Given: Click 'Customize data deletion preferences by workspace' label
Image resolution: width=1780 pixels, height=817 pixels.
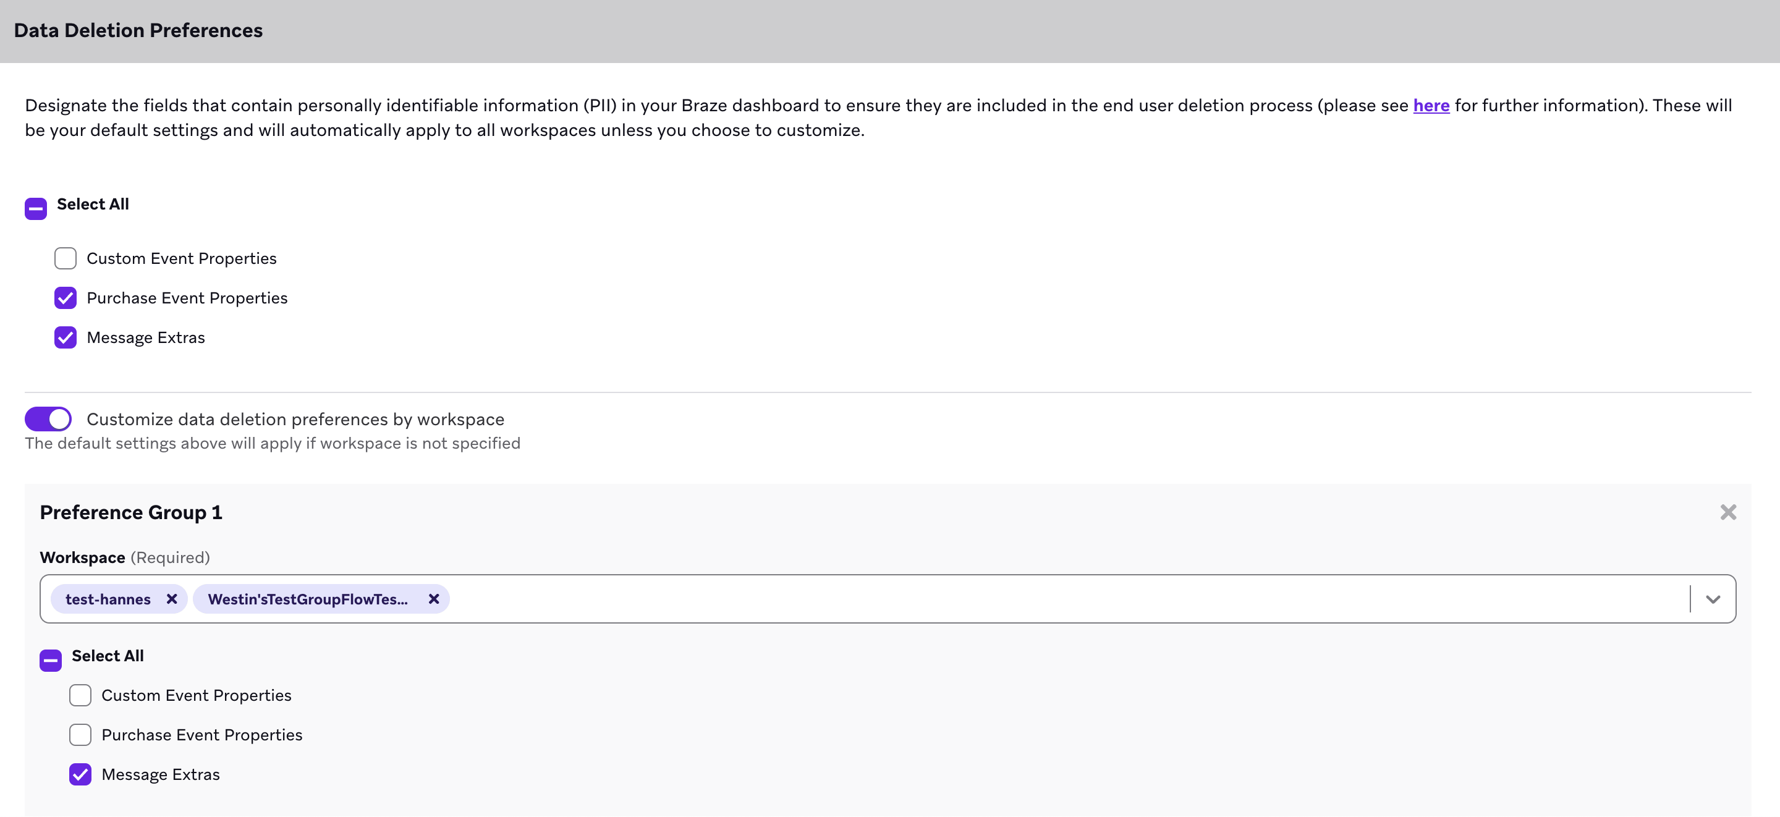Looking at the screenshot, I should (296, 419).
